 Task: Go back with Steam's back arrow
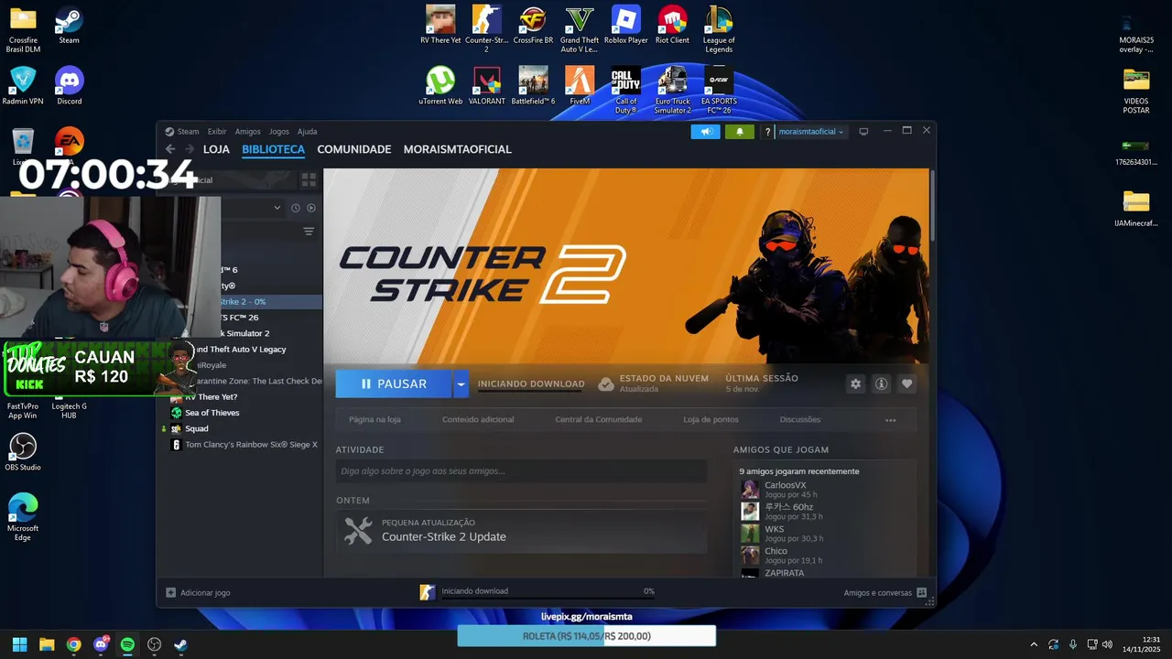point(170,149)
